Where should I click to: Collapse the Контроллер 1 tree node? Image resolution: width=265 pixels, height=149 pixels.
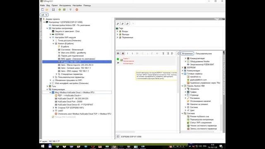point(44,22)
